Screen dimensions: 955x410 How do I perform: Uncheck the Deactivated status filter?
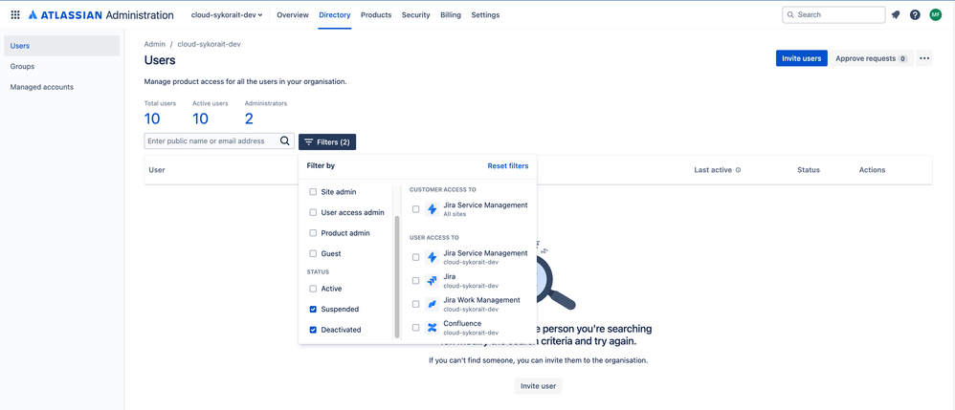point(313,330)
